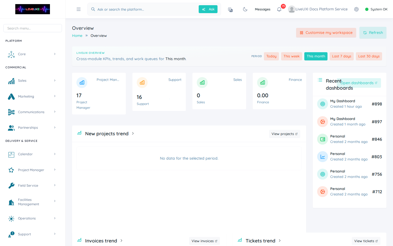Viewport: 393px width, 246px height.
Task: Expand the Partnerships menu chevron
Action: click(55, 128)
